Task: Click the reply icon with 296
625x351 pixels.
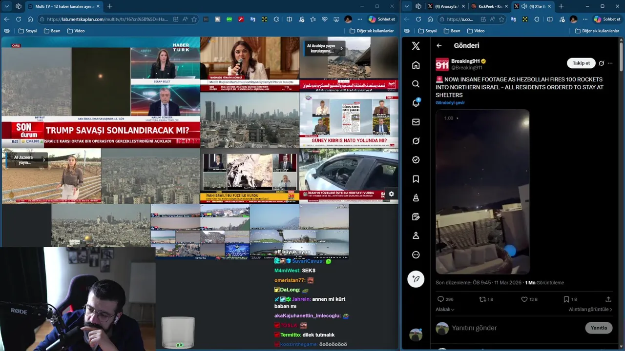Action: 440,299
